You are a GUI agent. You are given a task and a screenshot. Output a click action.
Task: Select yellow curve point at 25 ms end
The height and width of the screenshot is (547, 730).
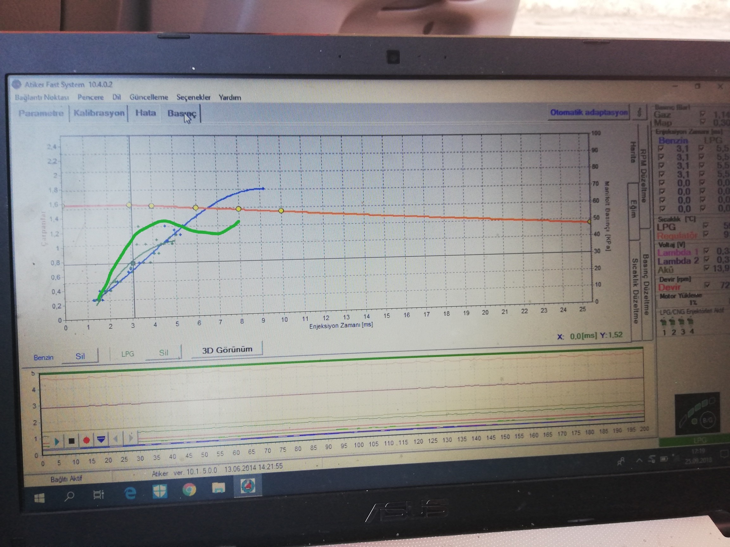589,222
